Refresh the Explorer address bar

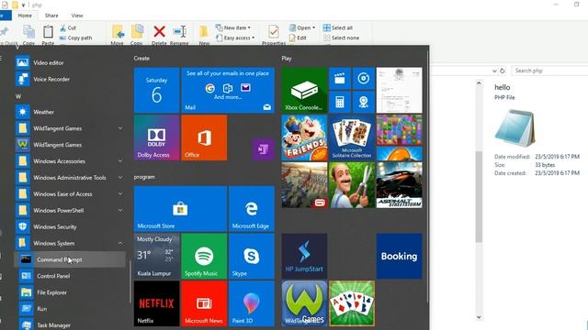[x=503, y=71]
